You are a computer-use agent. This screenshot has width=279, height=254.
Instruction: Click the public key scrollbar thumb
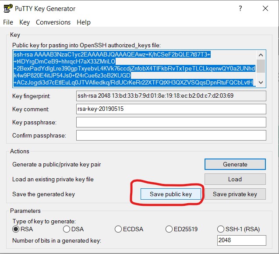[x=261, y=66]
